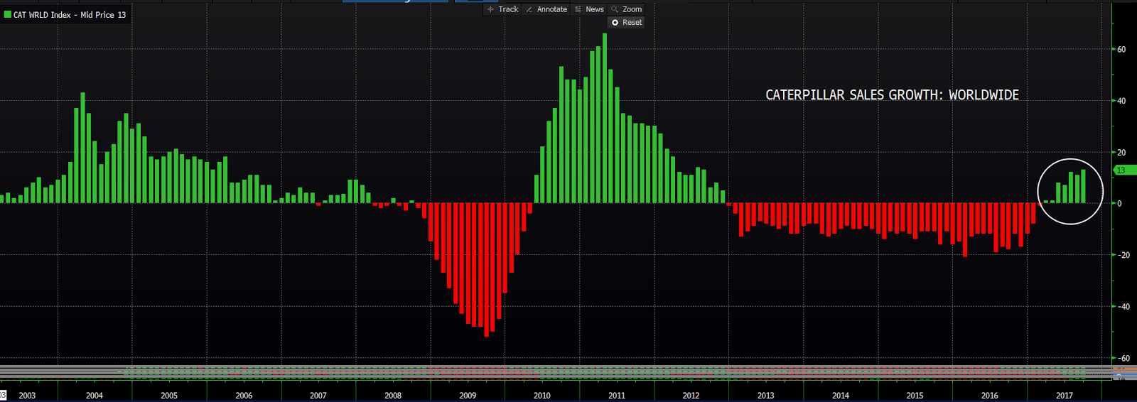Click the 2008 year label
The image size is (1137, 402).
393,396
